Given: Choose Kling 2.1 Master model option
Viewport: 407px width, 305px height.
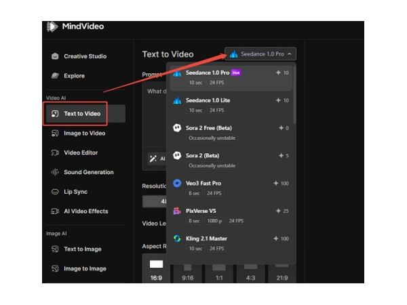Looking at the screenshot, I should coord(231,243).
